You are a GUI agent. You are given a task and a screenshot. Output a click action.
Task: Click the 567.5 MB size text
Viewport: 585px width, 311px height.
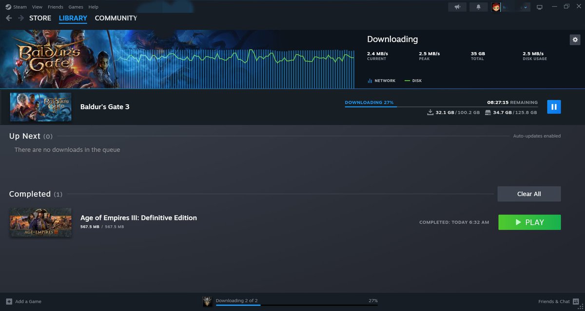point(90,227)
